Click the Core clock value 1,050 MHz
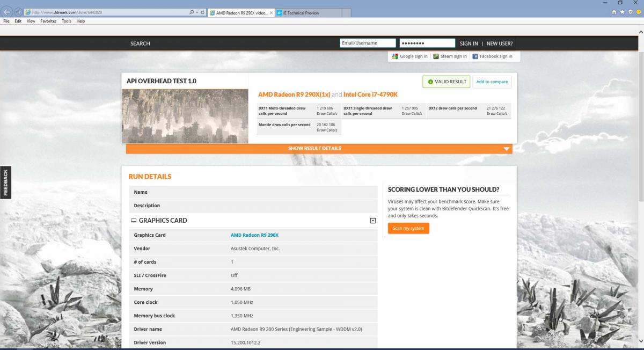The image size is (644, 350). [241, 302]
